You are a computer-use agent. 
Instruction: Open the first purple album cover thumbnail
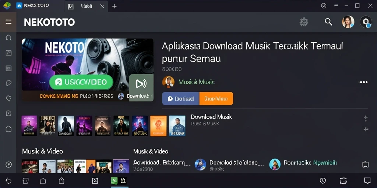(29, 126)
